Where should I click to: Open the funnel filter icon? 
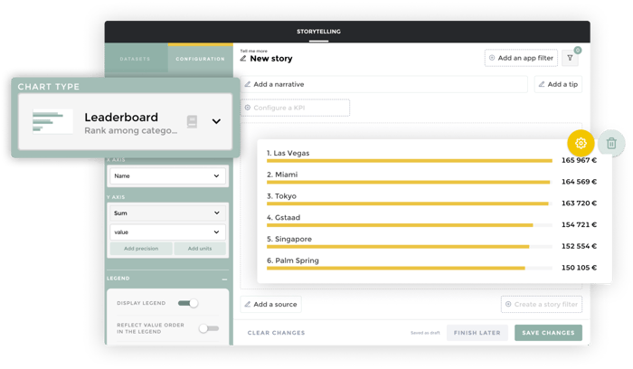[x=570, y=58]
